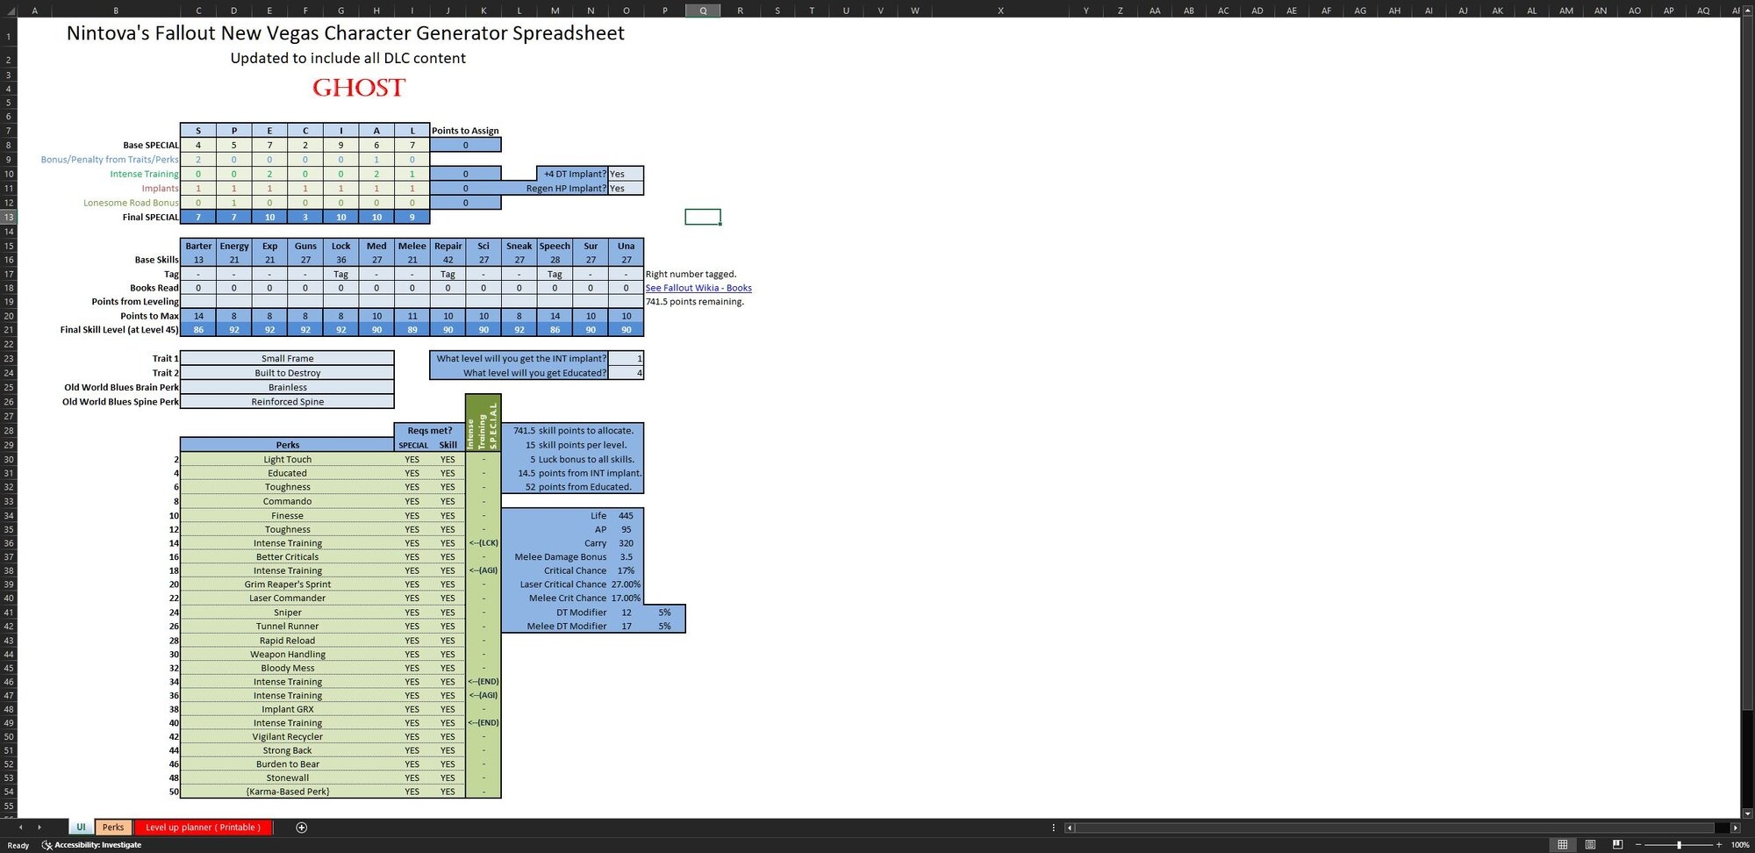This screenshot has width=1755, height=853.
Task: Select column X header
Action: coord(1000,11)
